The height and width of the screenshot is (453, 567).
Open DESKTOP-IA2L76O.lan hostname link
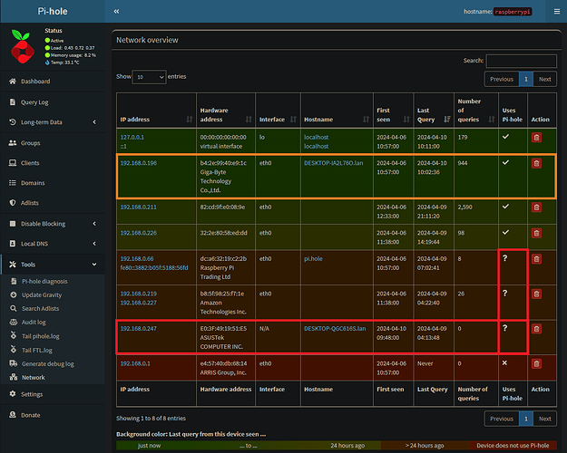pyautogui.click(x=335, y=163)
